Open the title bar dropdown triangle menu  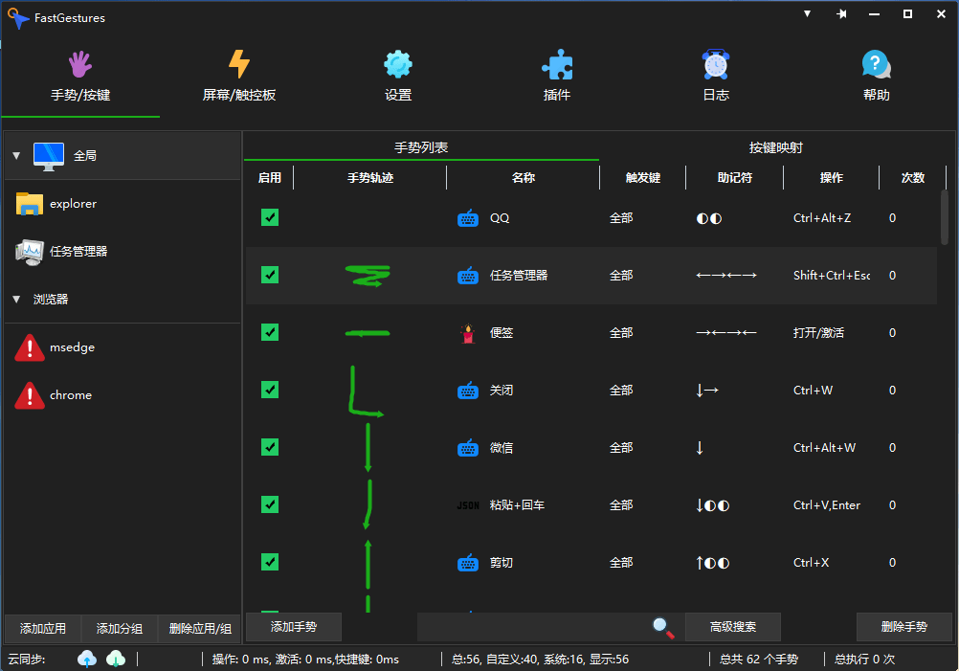click(x=807, y=14)
